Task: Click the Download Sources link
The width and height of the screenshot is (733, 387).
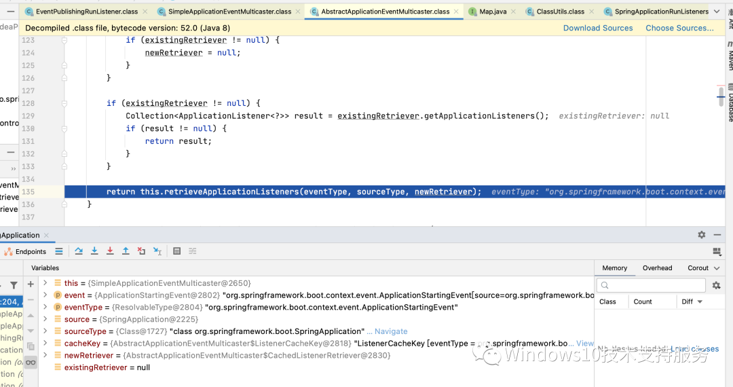Action: point(598,28)
